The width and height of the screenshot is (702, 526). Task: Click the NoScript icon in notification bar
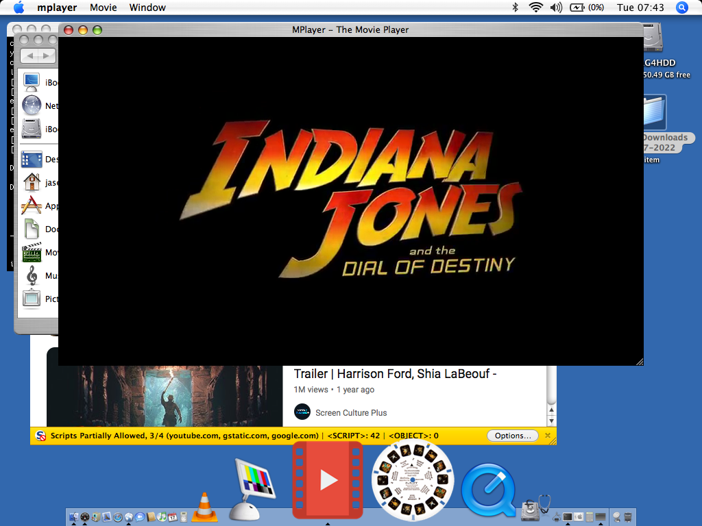click(x=40, y=436)
